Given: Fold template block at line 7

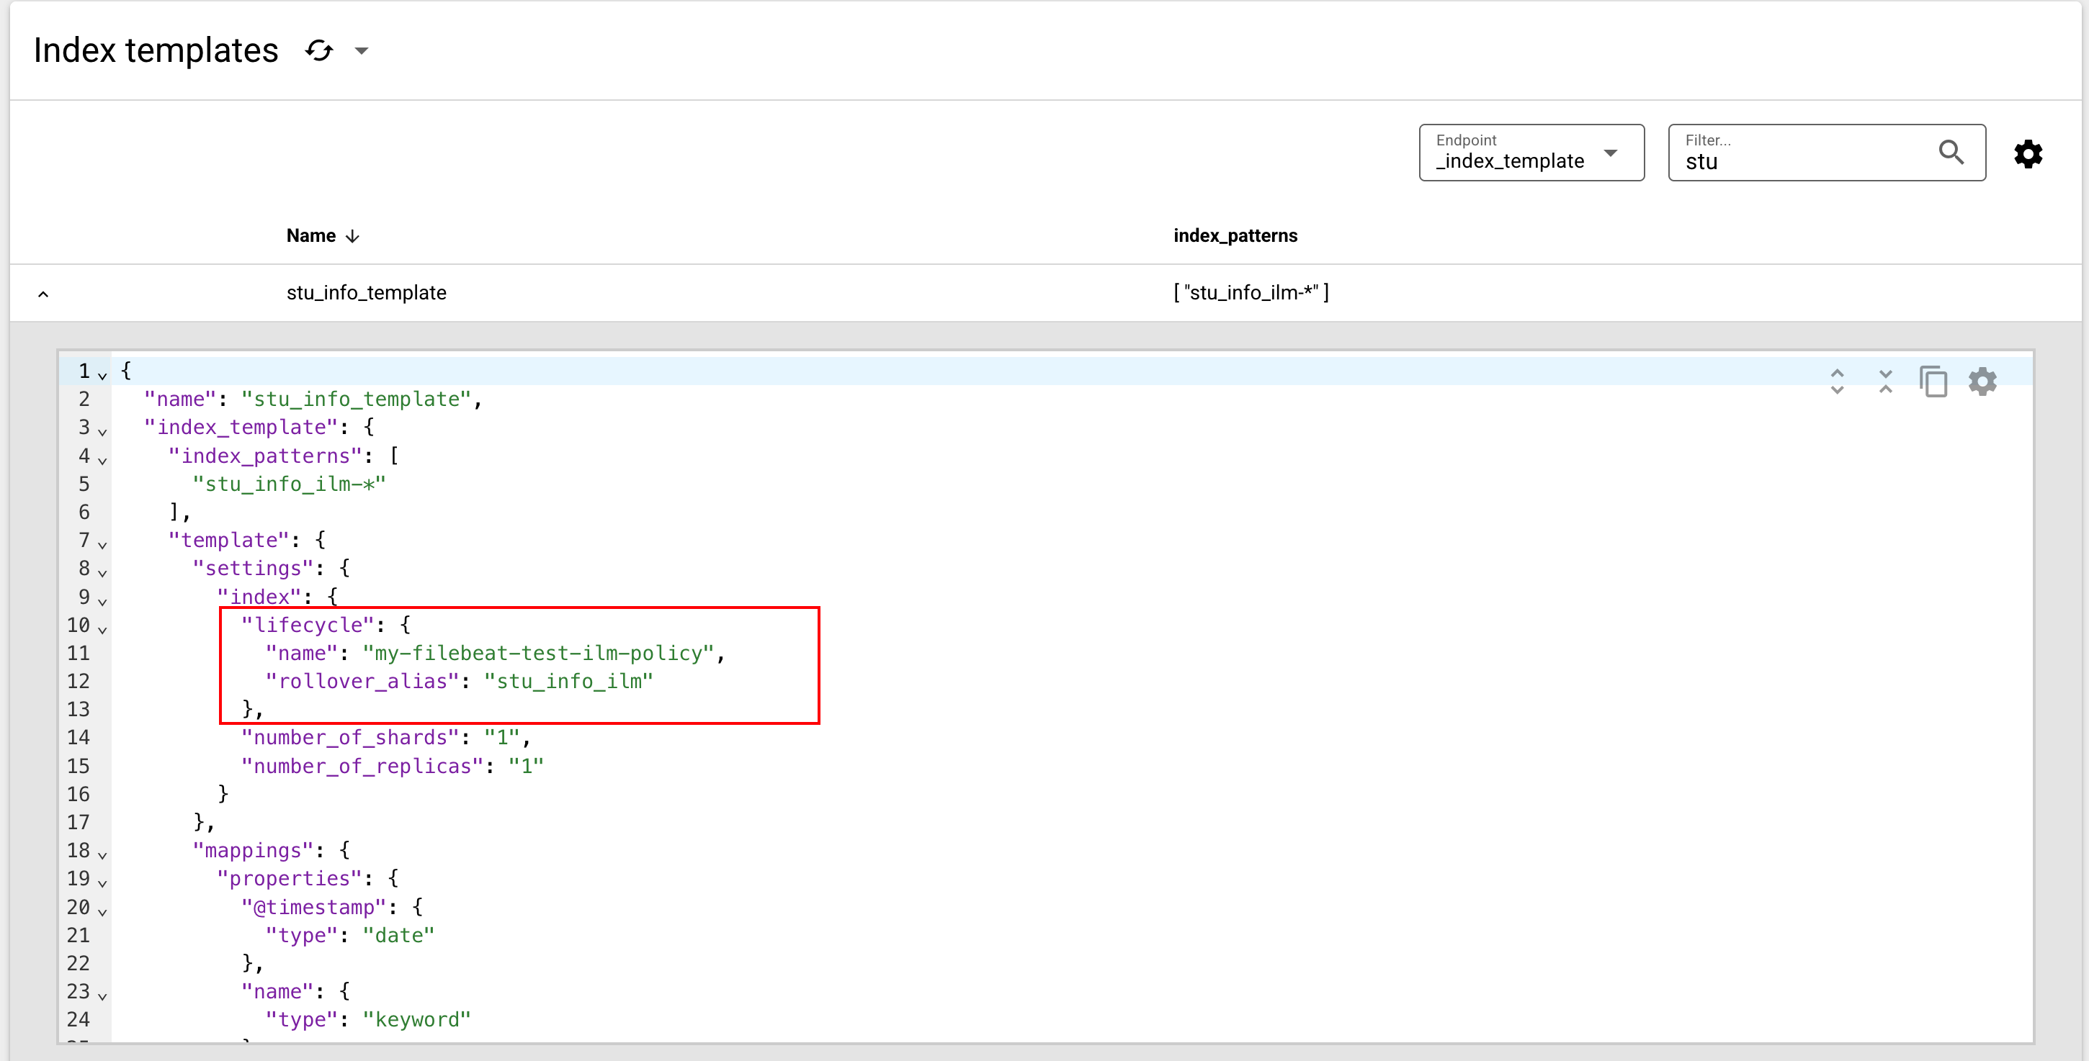Looking at the screenshot, I should (102, 544).
